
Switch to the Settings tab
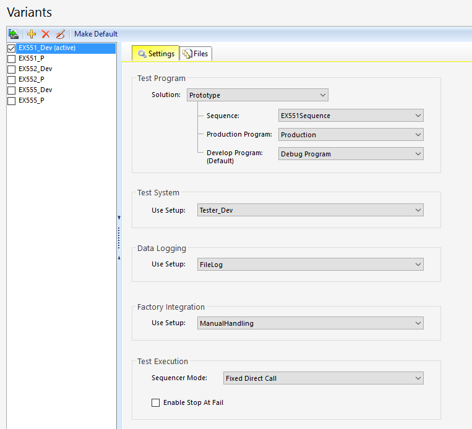(x=156, y=54)
